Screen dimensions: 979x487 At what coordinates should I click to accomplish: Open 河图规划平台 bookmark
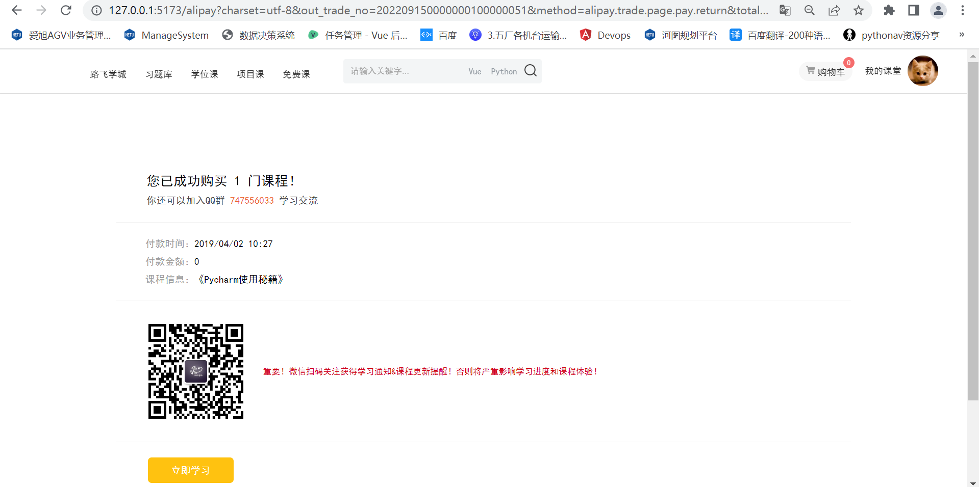coord(681,35)
